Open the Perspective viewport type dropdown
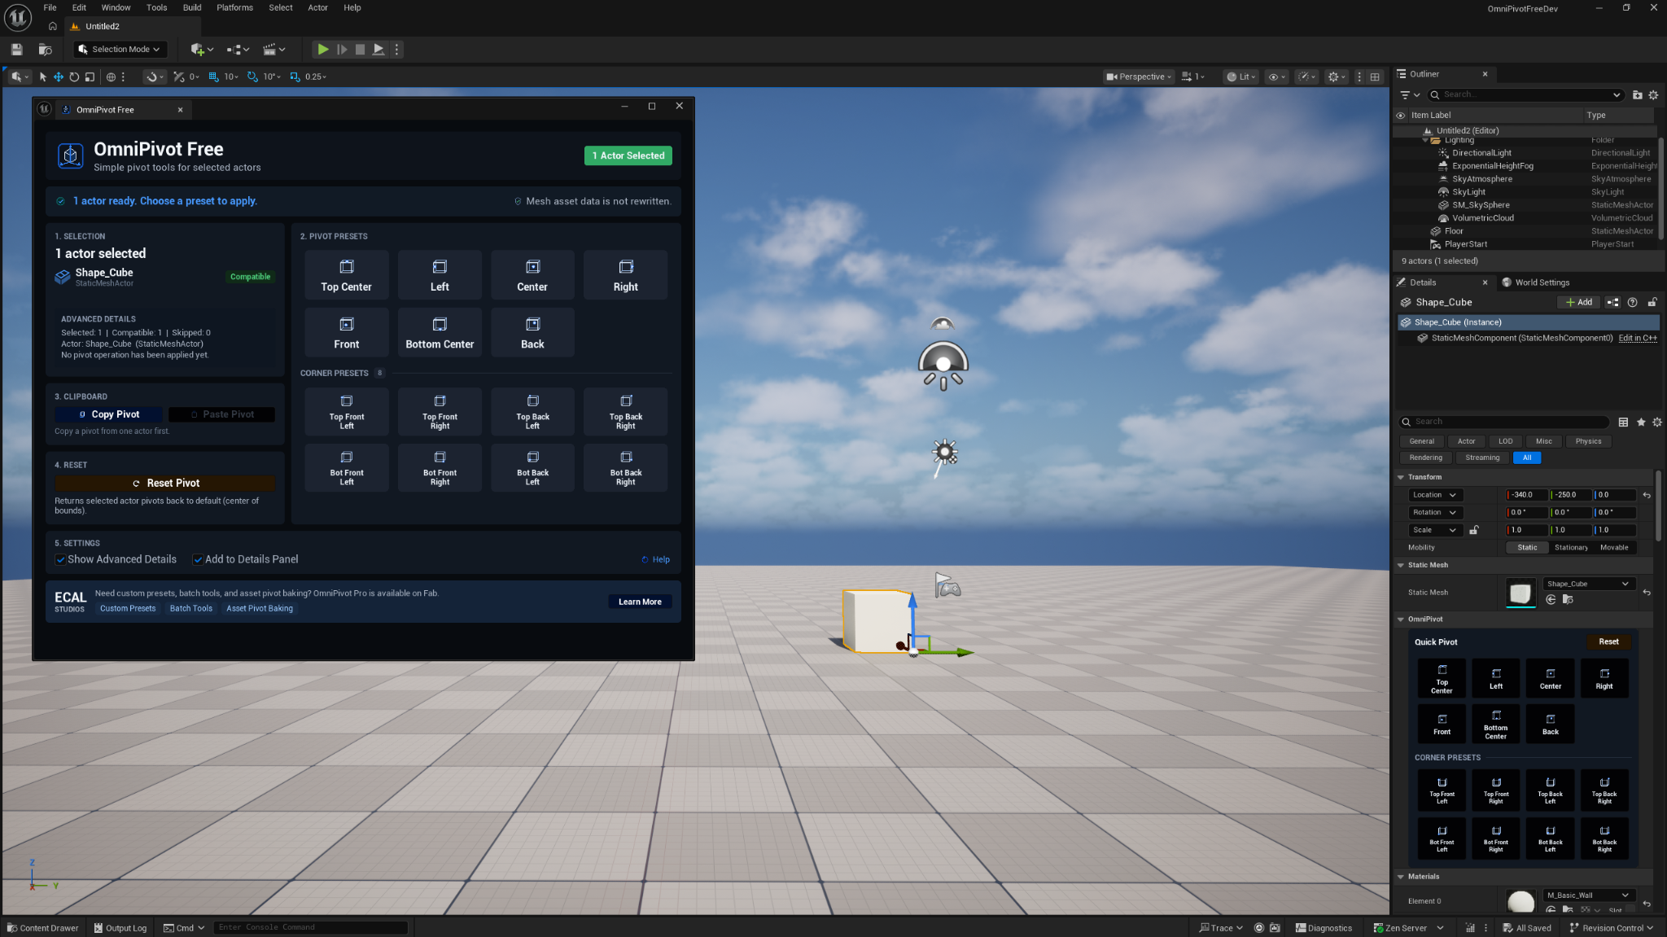Image resolution: width=1667 pixels, height=937 pixels. tap(1139, 77)
